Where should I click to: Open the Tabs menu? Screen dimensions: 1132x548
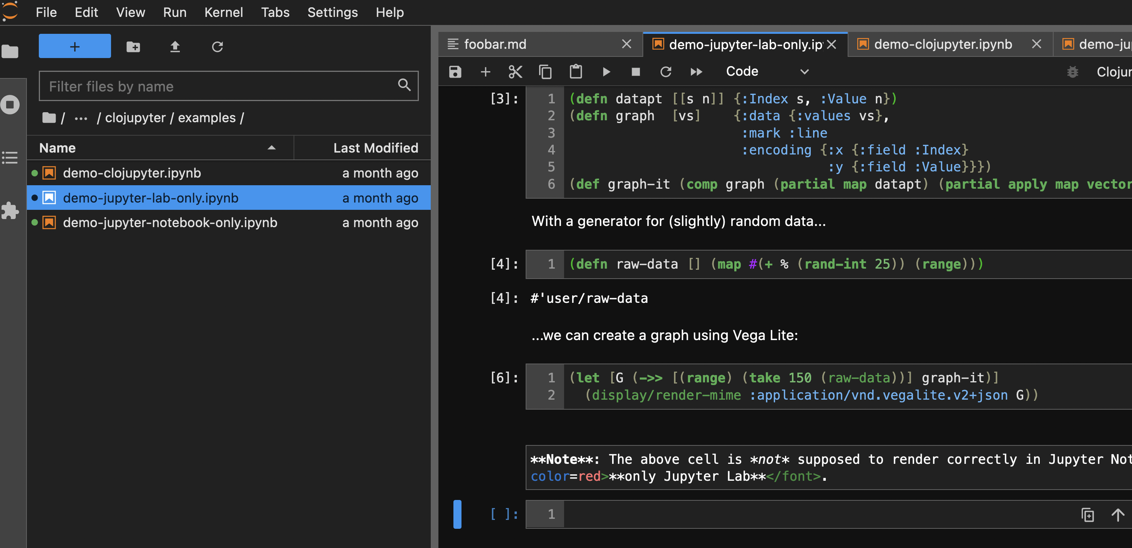pos(275,12)
